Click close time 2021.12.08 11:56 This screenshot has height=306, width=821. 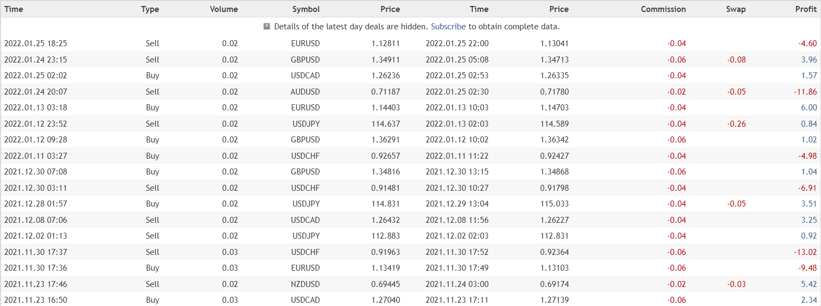coord(457,220)
